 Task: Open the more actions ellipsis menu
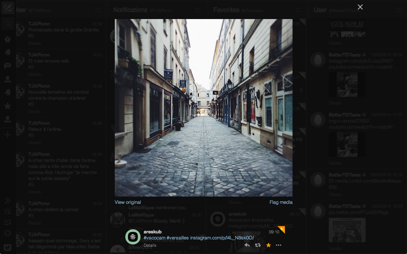279,245
